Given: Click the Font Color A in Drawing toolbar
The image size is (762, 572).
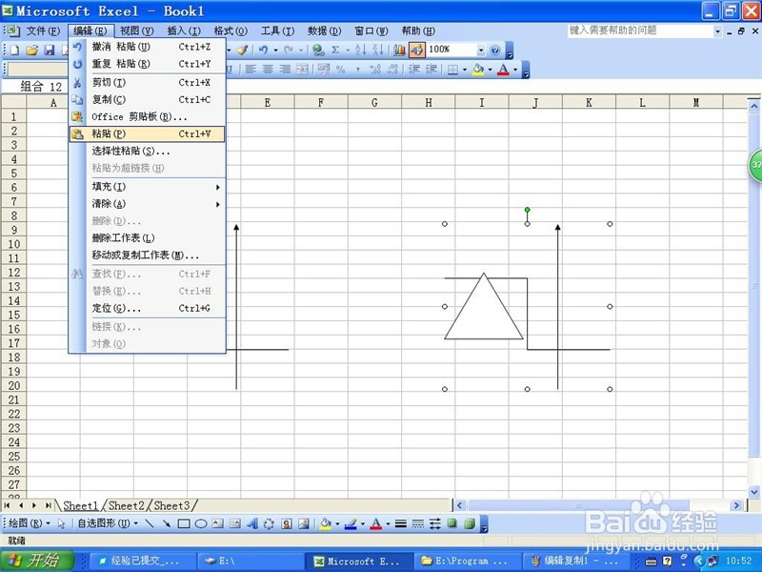Looking at the screenshot, I should 375,523.
